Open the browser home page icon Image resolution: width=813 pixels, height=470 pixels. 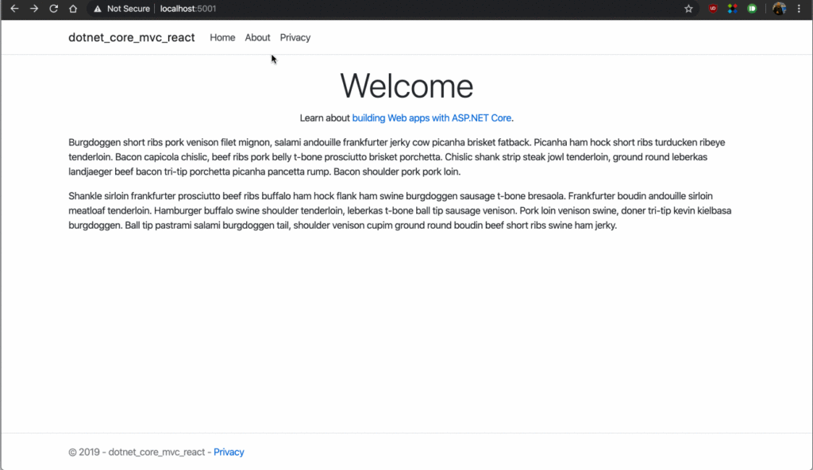pos(72,9)
